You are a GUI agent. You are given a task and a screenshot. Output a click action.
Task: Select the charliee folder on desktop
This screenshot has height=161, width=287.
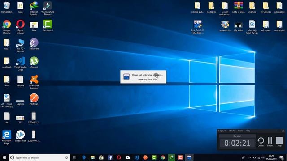point(252,7)
